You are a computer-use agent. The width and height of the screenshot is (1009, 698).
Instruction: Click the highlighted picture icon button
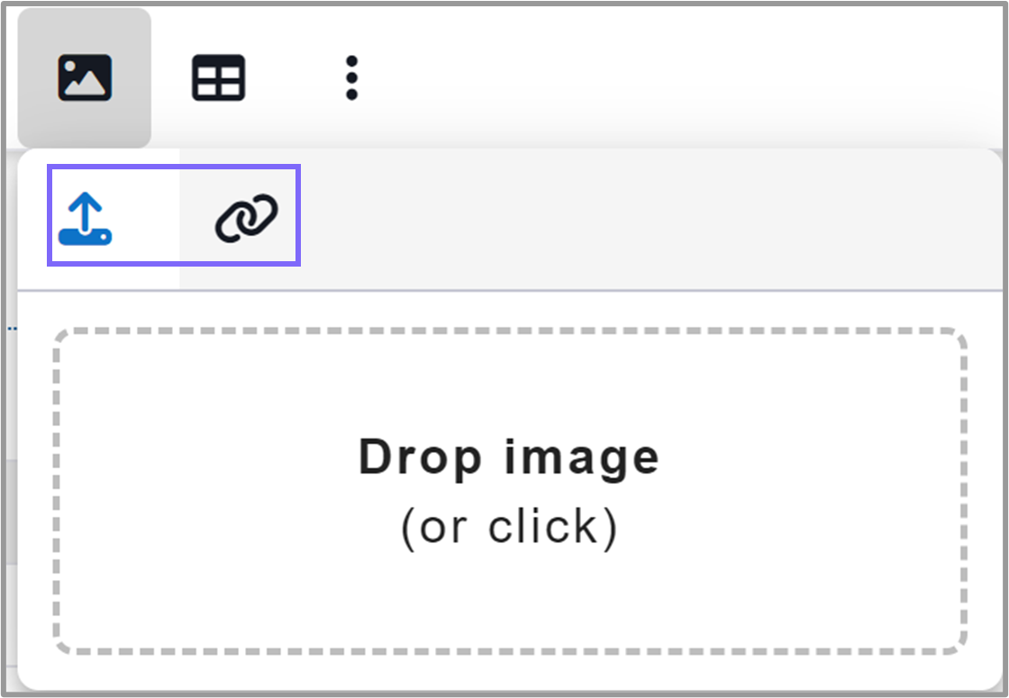pyautogui.click(x=85, y=77)
